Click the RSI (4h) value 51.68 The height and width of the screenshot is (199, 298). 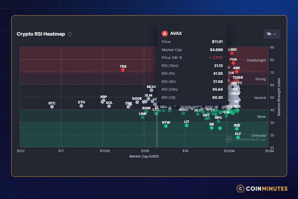[218, 82]
